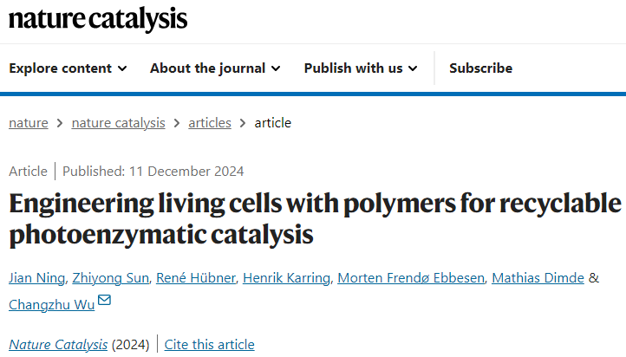Expand the Explore content dropdown
626x357 pixels.
click(68, 68)
